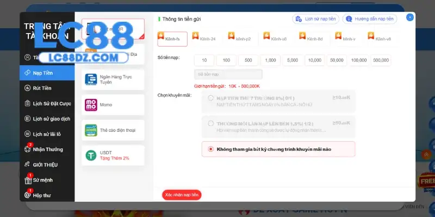Choose deposit amount 10,000
The height and width of the screenshot is (217, 435).
point(315,60)
